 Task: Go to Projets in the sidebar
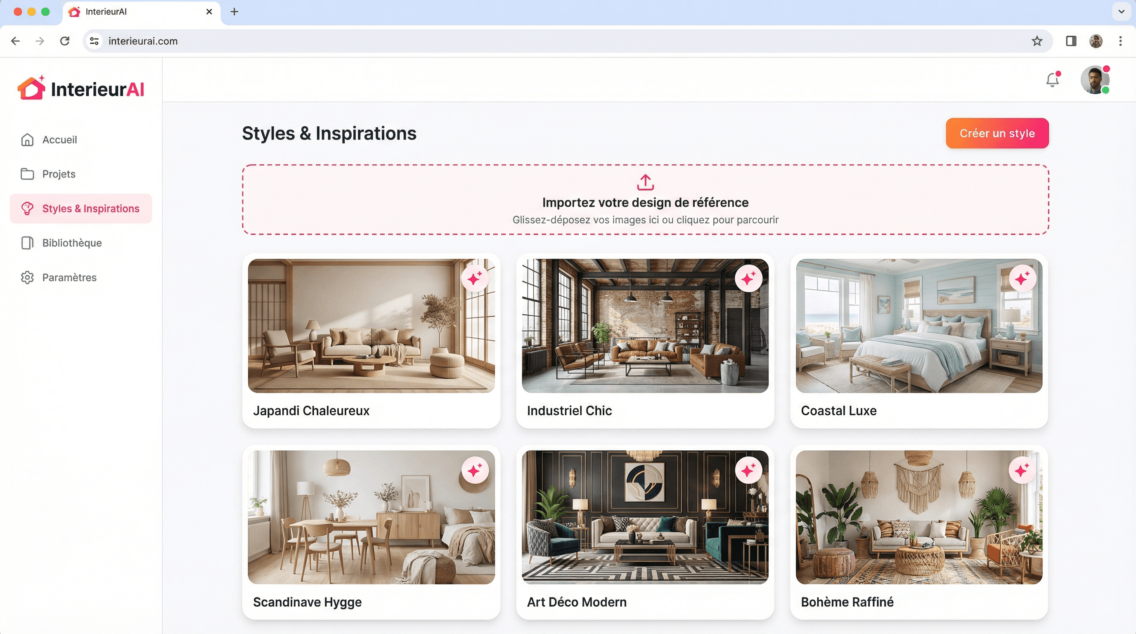59,174
